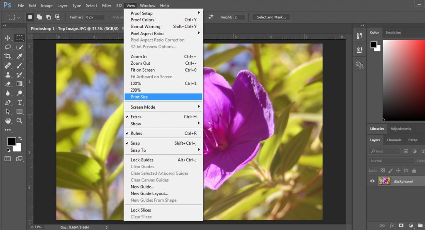Open the layer blend mode Normal dropdown
This screenshot has height=230, width=425.
391,161
